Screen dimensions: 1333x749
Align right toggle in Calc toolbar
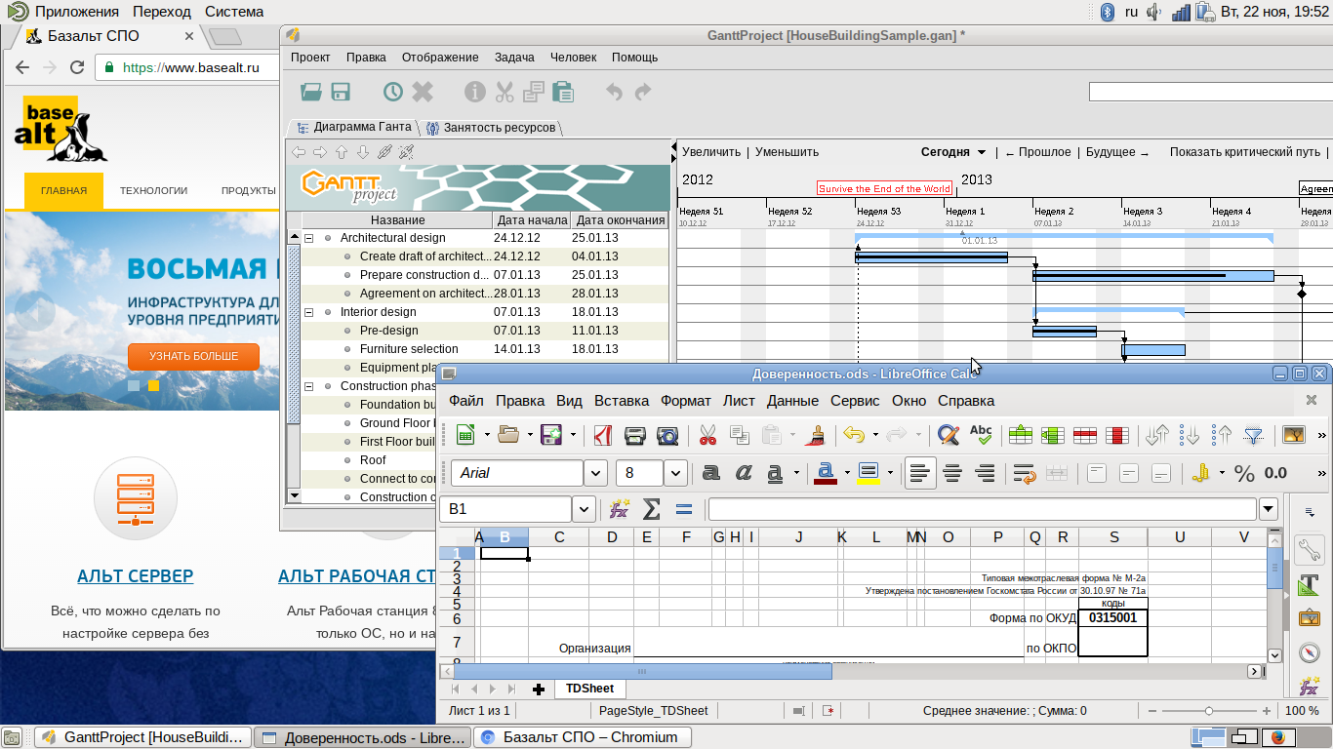[985, 473]
